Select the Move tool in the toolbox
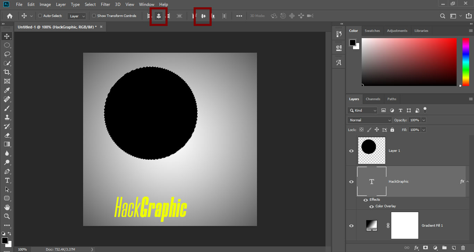The width and height of the screenshot is (474, 252). (x=7, y=36)
